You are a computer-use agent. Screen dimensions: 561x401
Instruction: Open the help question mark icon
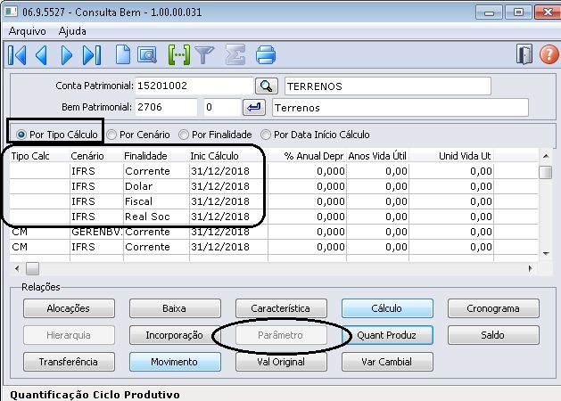coord(549,54)
